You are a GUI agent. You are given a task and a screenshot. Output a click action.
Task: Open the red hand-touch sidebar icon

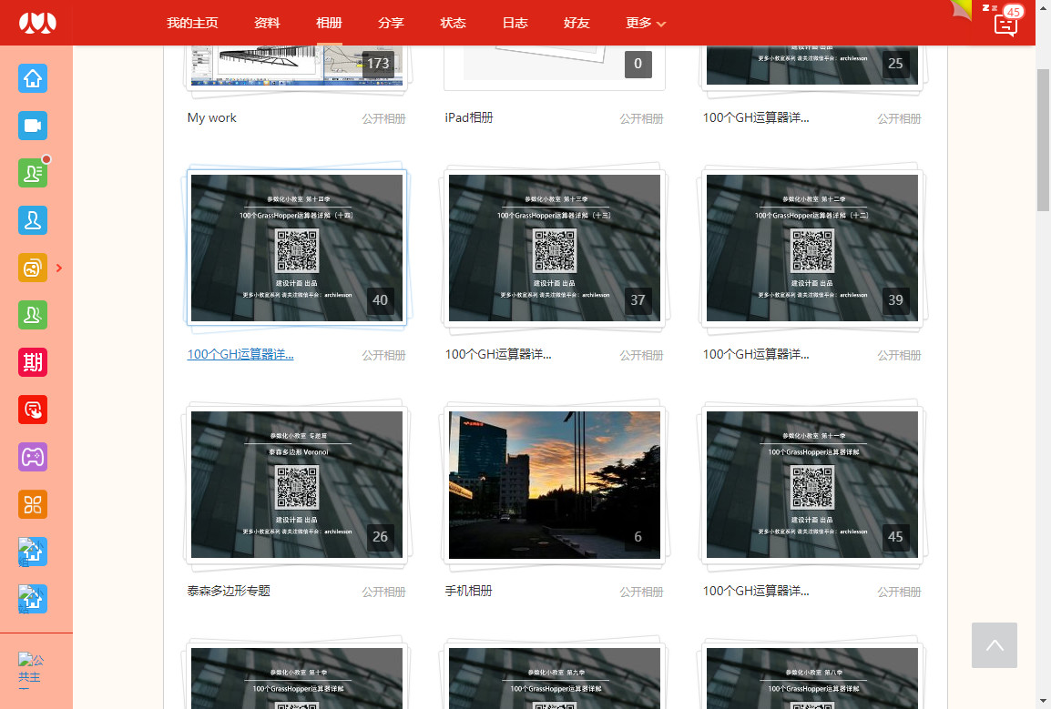pyautogui.click(x=33, y=410)
